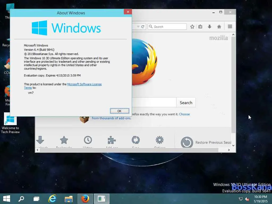Open the Choose add-ons link
Image resolution: width=272 pixels, height=204 pixels.
(184, 114)
